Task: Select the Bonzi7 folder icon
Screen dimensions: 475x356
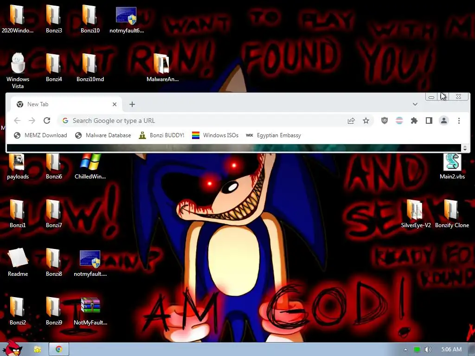Action: pyautogui.click(x=54, y=213)
